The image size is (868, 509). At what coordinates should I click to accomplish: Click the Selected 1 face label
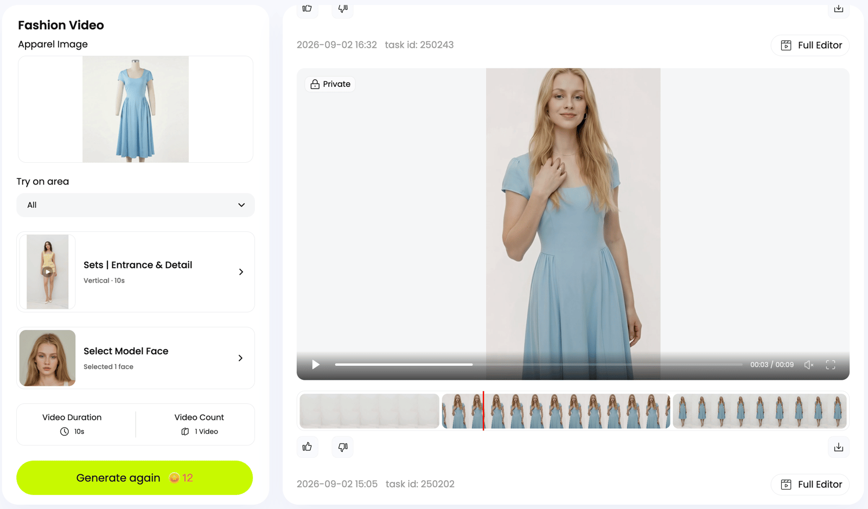pos(108,367)
